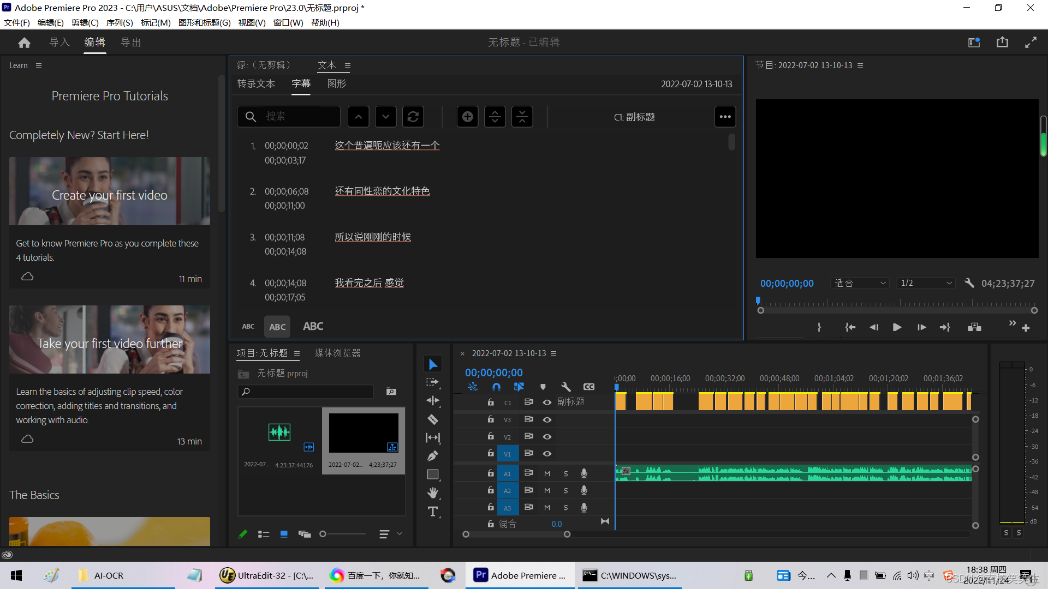
Task: Toggle V2 track output eye
Action: (x=547, y=437)
